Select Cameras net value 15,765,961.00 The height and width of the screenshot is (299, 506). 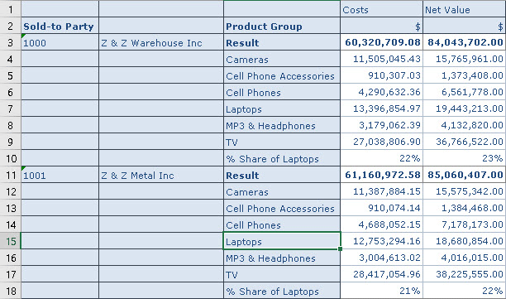click(464, 59)
